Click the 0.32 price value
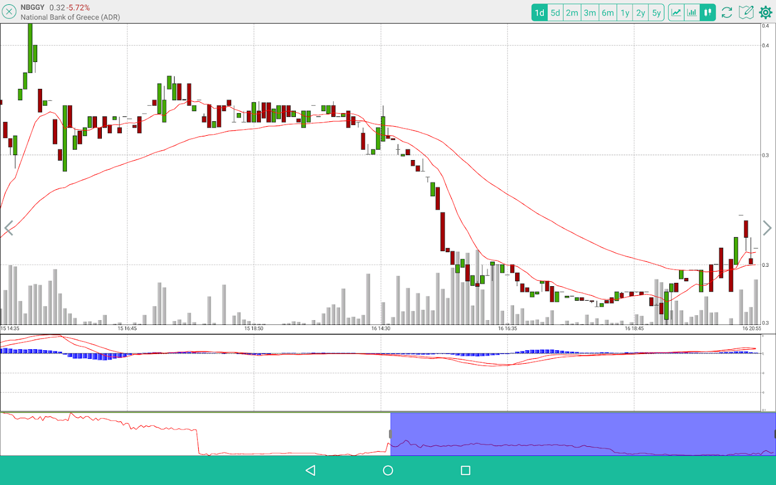 [57, 8]
